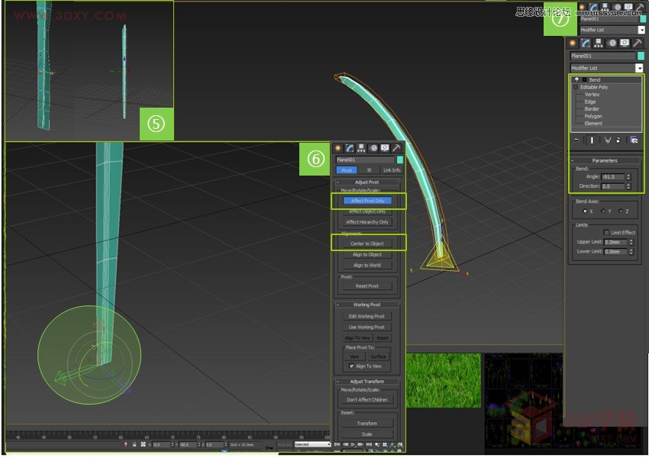Click the Reset Pivot button

click(x=368, y=285)
